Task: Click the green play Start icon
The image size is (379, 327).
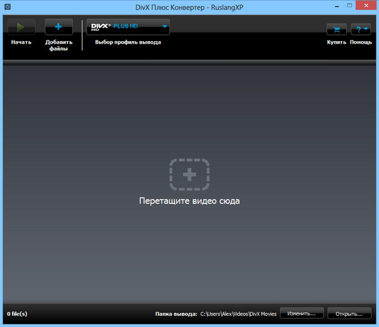Action: tap(21, 27)
